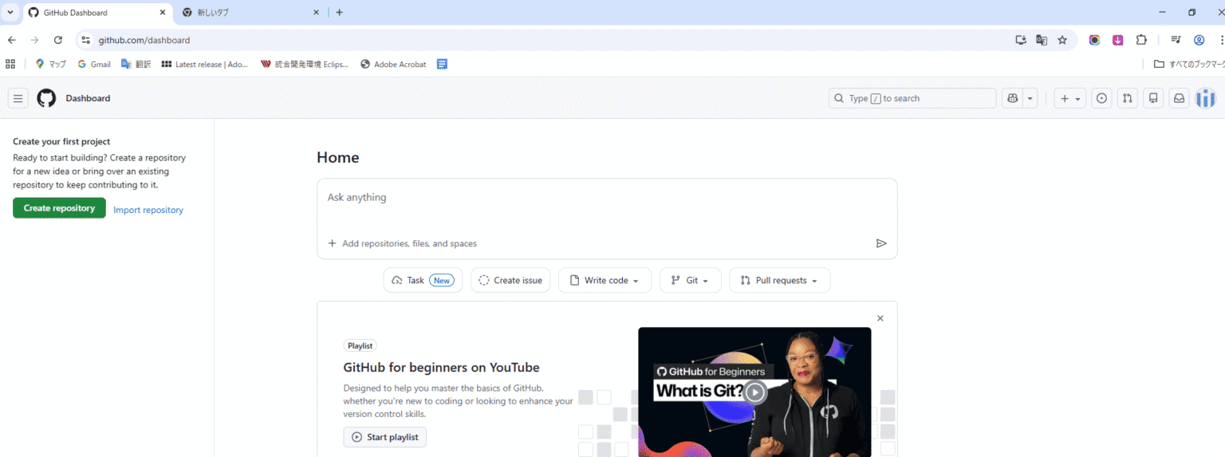Open the Gmail bookmark
Image resolution: width=1225 pixels, height=457 pixels.
[94, 64]
